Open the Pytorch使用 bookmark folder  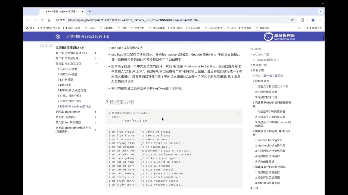(213, 28)
